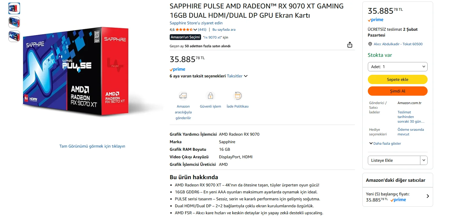This screenshot has width=454, height=218.
Task: Open the Adet quantity dropdown
Action: click(397, 66)
